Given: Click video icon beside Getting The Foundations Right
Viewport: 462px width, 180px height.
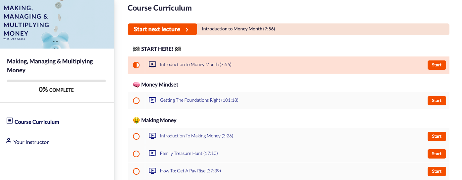Looking at the screenshot, I should (x=152, y=100).
